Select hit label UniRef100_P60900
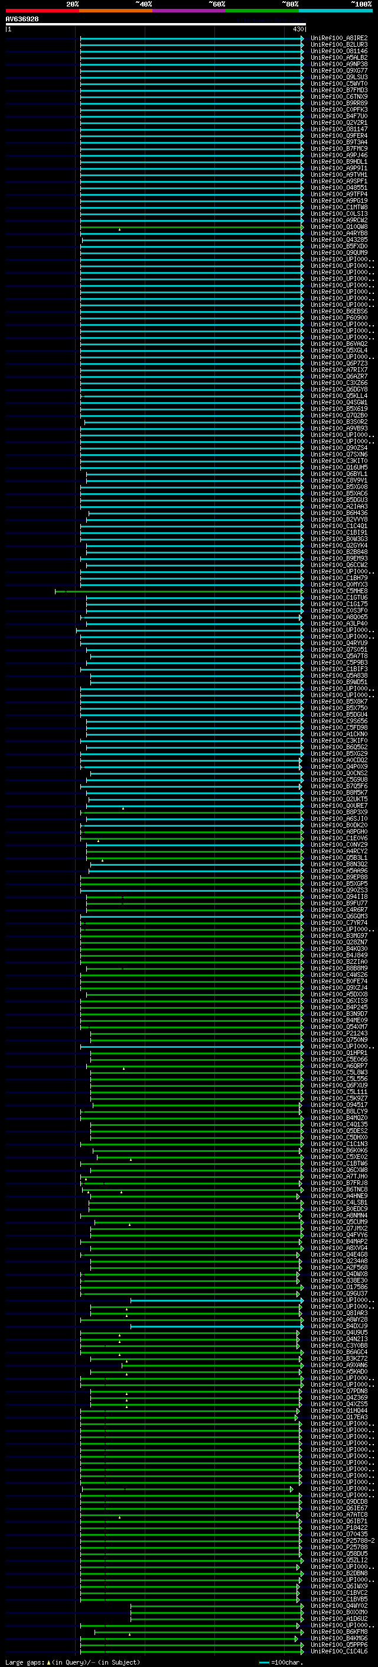Screen dimensions: 378x1667 coord(338,318)
